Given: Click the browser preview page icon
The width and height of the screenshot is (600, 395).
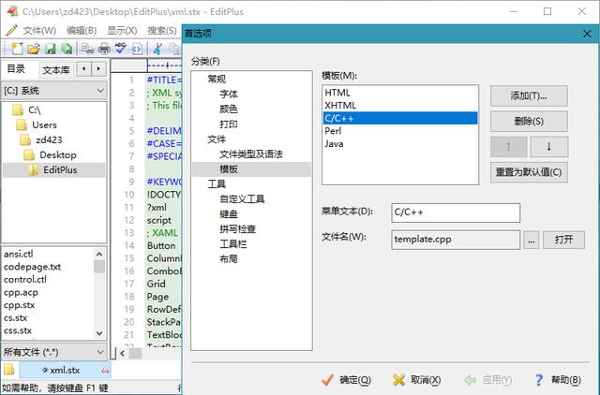Looking at the screenshot, I should [137, 49].
